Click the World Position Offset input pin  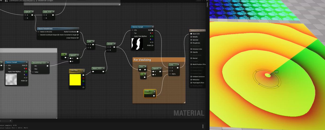[x=191, y=64]
